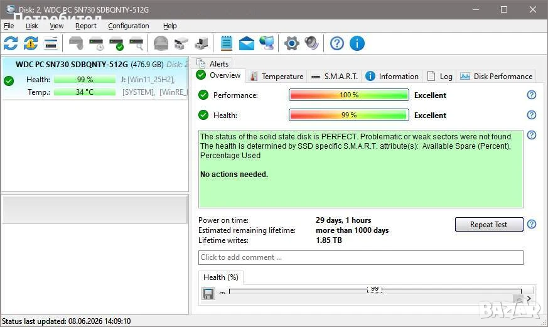The image size is (548, 327).
Task: Click the right arrow of graph scrollbar
Action: tap(529, 299)
